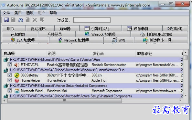Click the vertical scrollbar thumb
192x120 pixels.
pyautogui.click(x=186, y=57)
